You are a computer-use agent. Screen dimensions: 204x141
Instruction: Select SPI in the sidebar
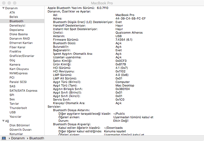[x=12, y=95]
